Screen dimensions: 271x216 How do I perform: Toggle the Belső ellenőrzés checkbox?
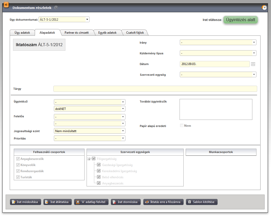99,177
